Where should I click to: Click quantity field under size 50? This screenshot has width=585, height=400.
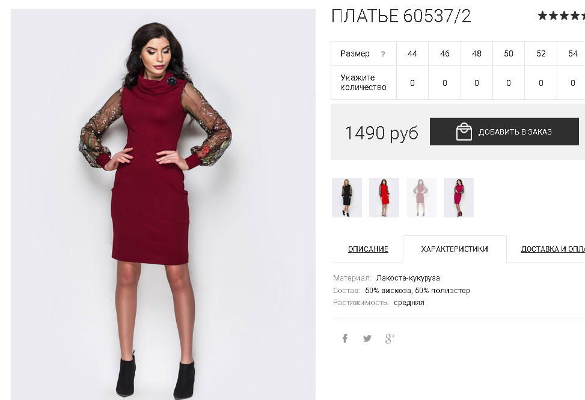pyautogui.click(x=509, y=83)
